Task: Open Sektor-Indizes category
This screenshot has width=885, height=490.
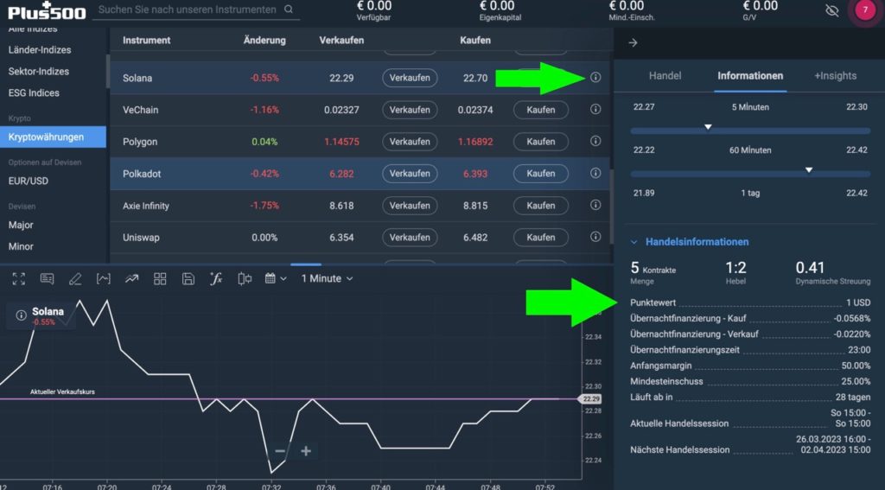Action: (38, 71)
